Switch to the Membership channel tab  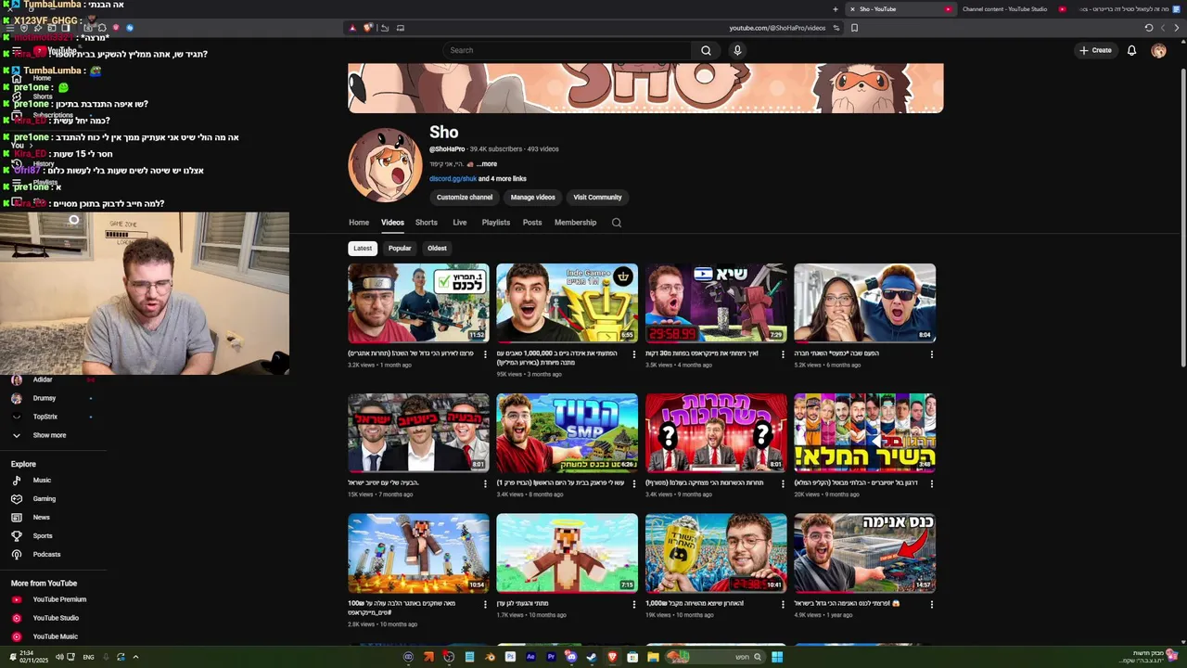pyautogui.click(x=576, y=223)
